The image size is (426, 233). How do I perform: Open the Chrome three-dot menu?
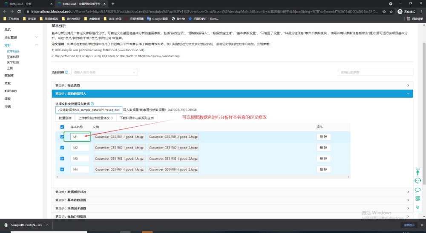420,12
